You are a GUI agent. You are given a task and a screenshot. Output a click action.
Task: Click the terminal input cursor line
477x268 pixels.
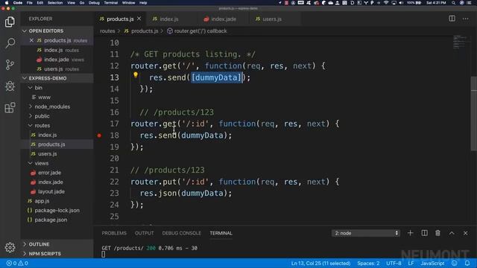point(104,255)
